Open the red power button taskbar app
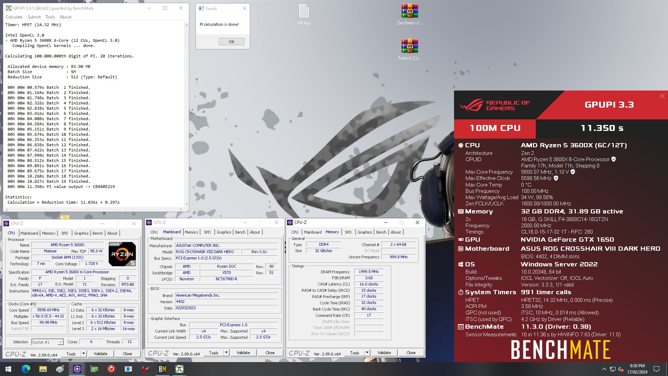The height and width of the screenshot is (376, 668). (111, 369)
